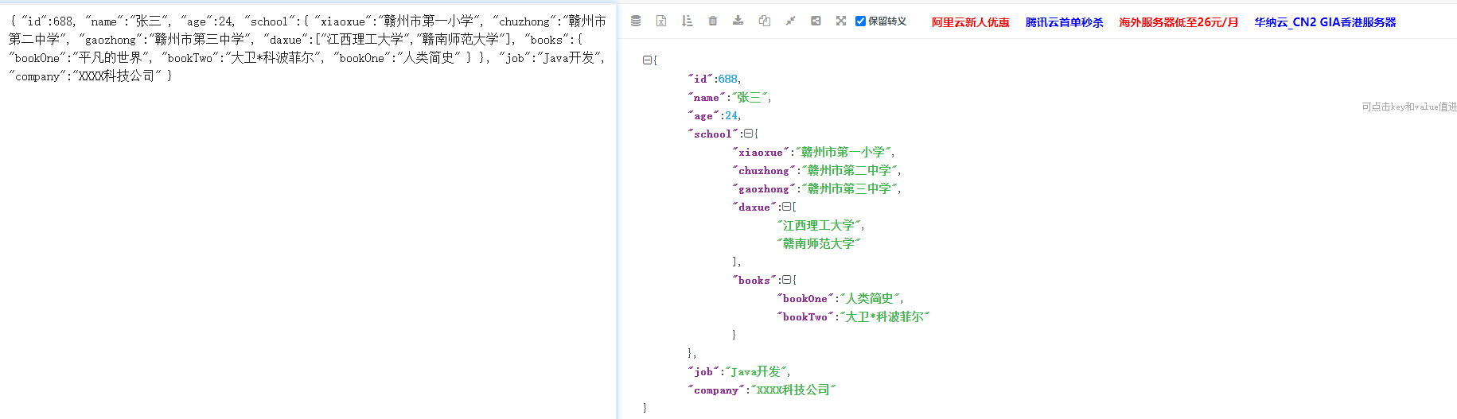
Task: Click the database stack icon in toolbar
Action: (636, 21)
